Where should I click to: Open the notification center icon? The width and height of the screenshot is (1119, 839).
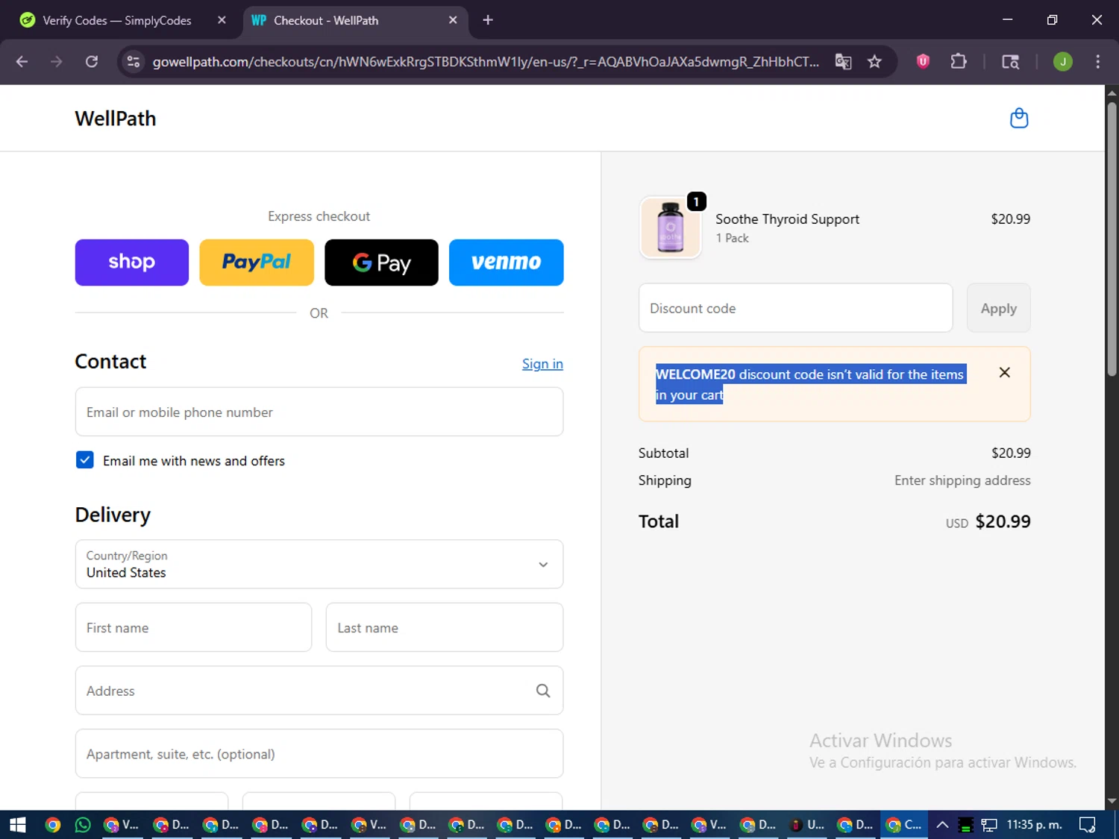[x=1088, y=824]
